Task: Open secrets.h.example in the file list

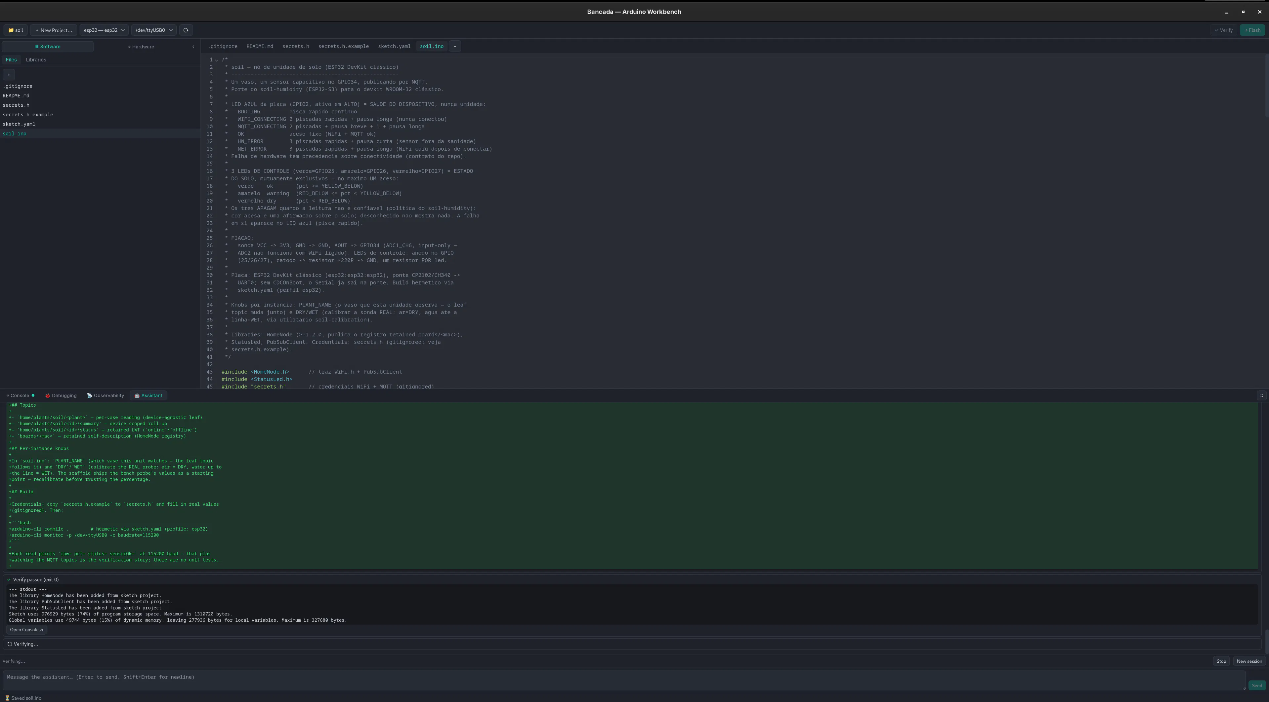Action: [100, 115]
